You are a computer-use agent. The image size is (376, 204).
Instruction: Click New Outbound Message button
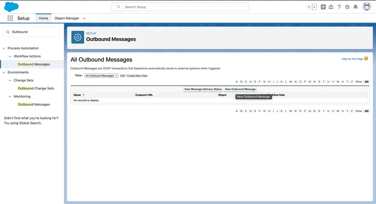(x=240, y=89)
